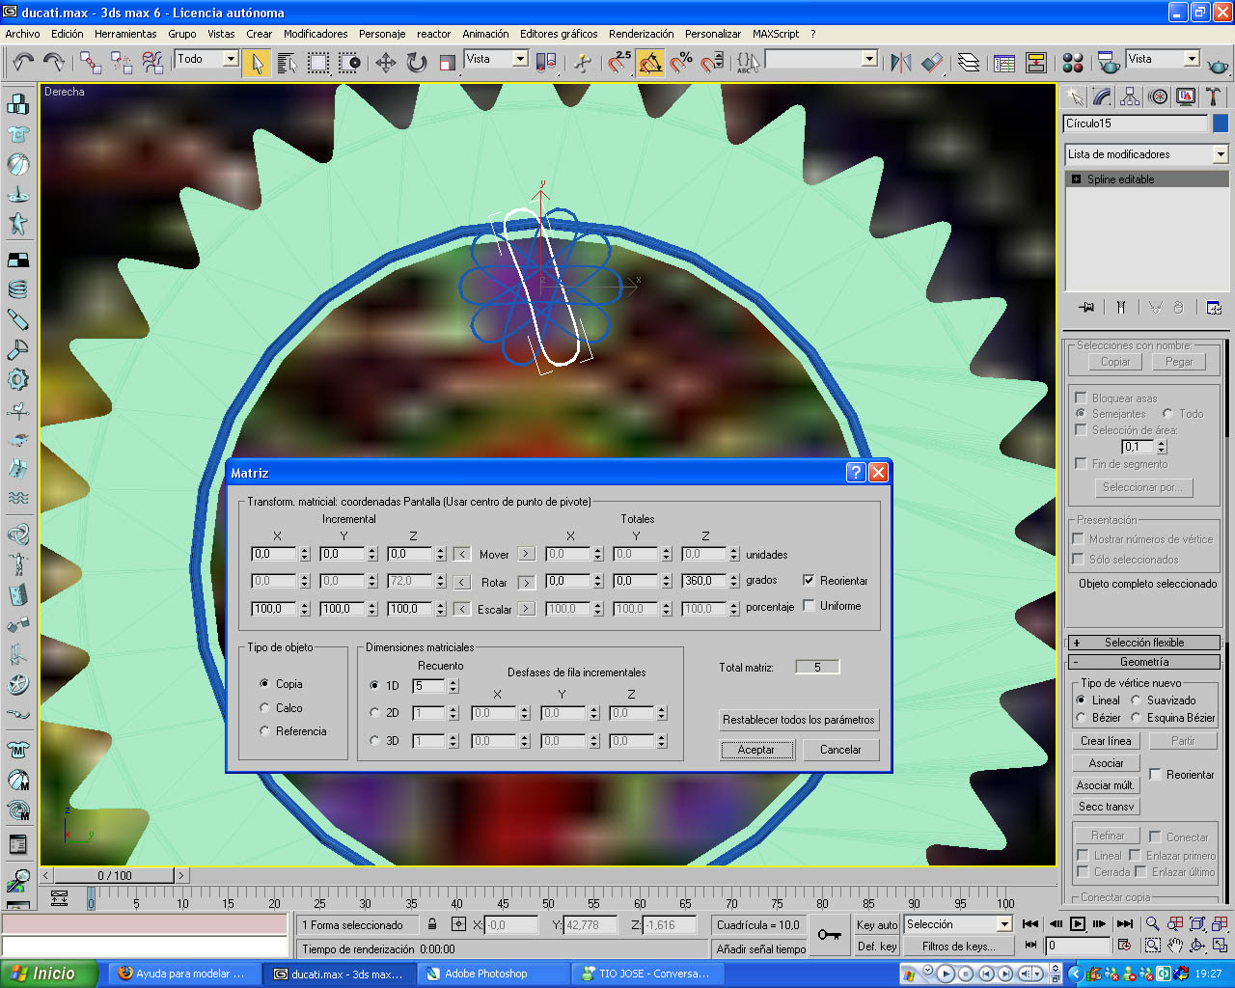Click the Undo arrow in the main toolbar
The width and height of the screenshot is (1235, 988).
click(x=23, y=63)
